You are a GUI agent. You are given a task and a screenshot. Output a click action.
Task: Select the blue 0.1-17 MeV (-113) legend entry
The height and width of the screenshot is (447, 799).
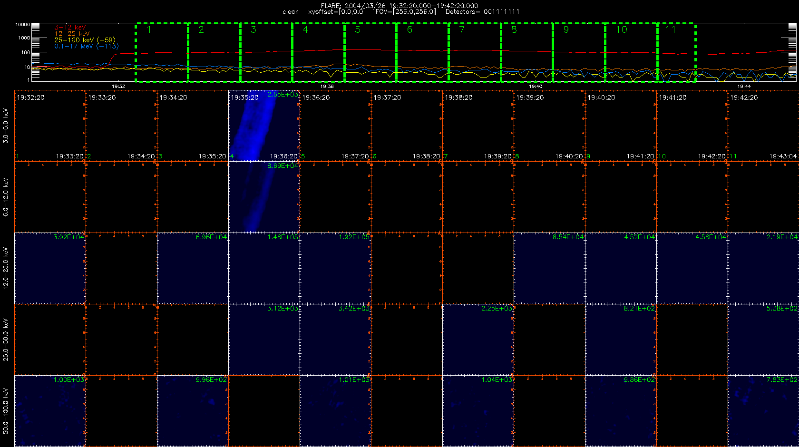pyautogui.click(x=87, y=46)
